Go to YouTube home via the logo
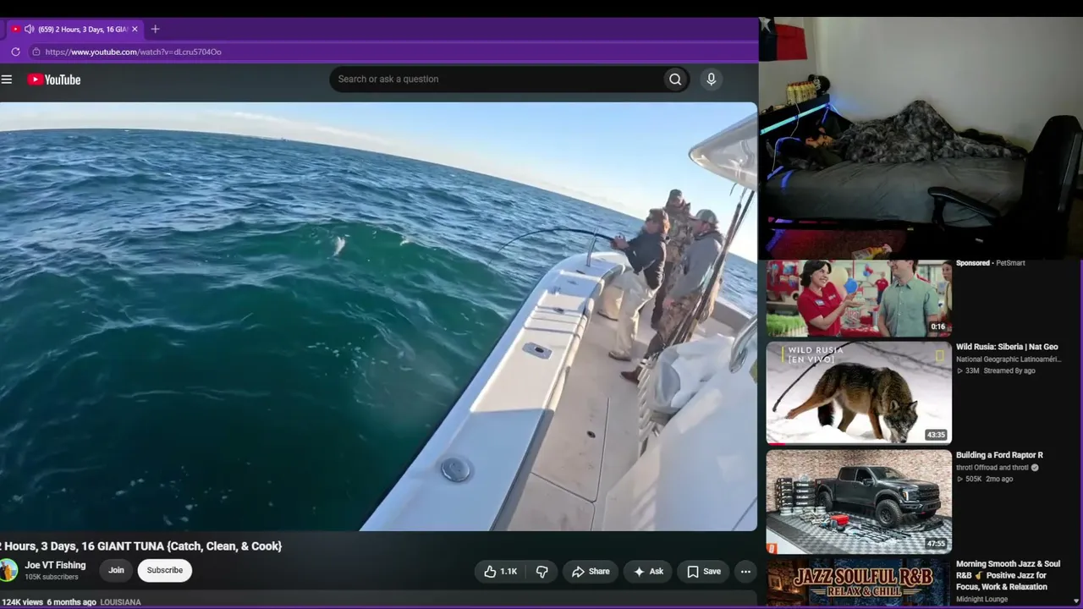The width and height of the screenshot is (1083, 609). (54, 80)
